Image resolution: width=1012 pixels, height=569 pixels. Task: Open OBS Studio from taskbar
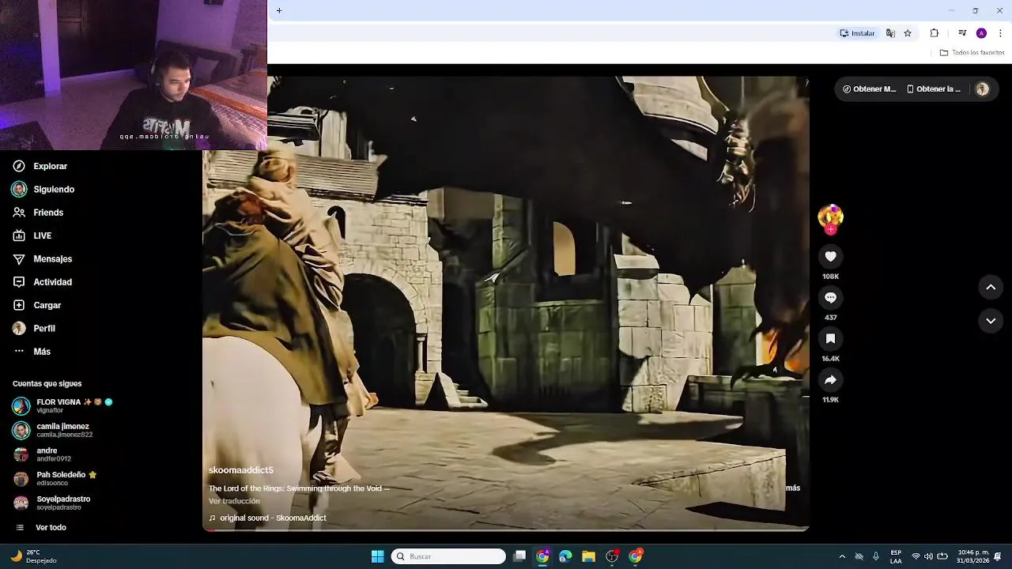tap(612, 556)
